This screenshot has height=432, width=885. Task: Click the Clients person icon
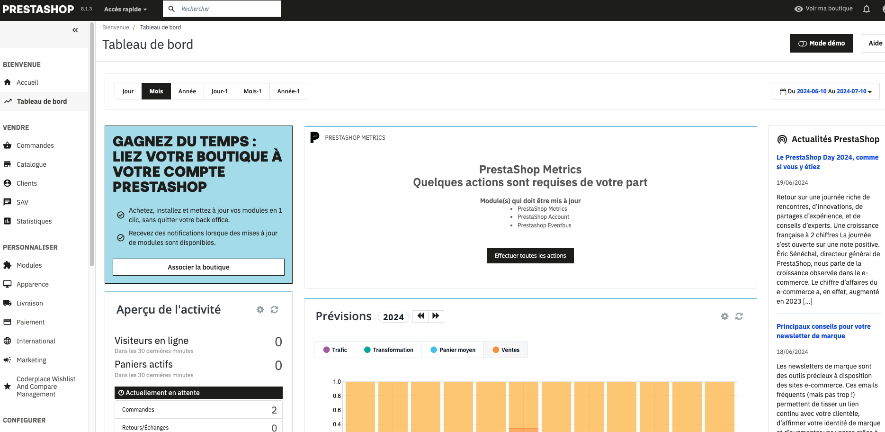8,183
